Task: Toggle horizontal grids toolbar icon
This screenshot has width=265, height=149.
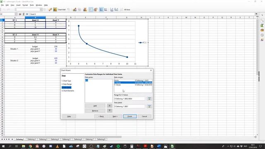Action: point(91,10)
